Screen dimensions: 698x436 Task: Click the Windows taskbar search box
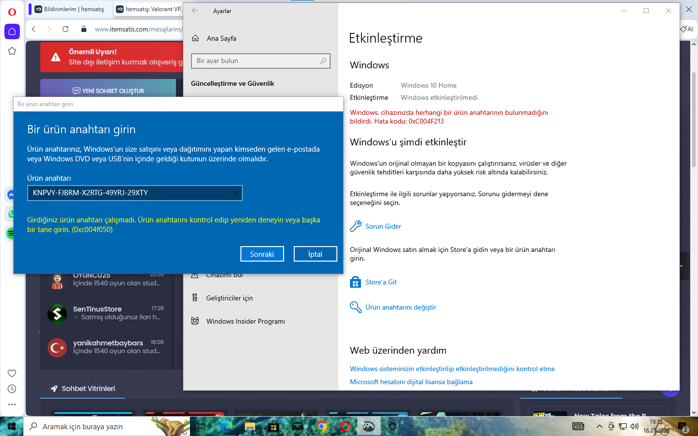pyautogui.click(x=107, y=426)
